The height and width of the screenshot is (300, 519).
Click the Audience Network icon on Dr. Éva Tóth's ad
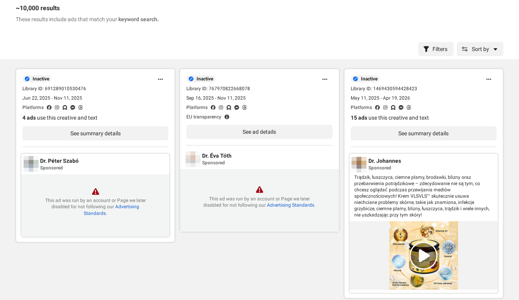(229, 107)
